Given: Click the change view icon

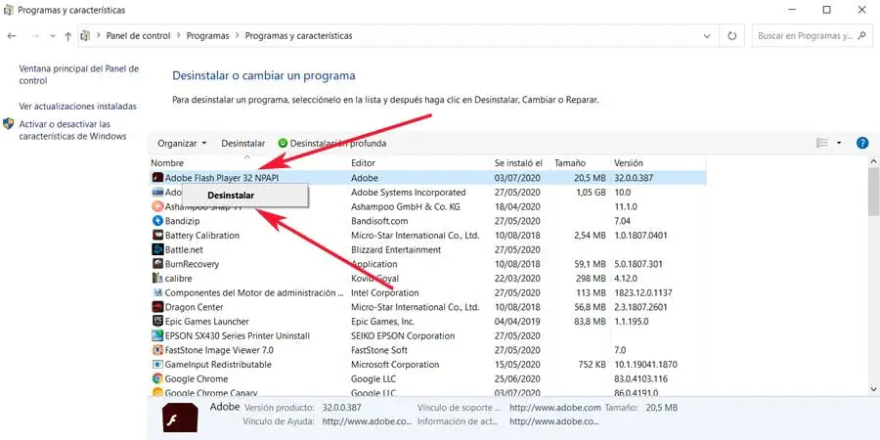Looking at the screenshot, I should click(822, 143).
